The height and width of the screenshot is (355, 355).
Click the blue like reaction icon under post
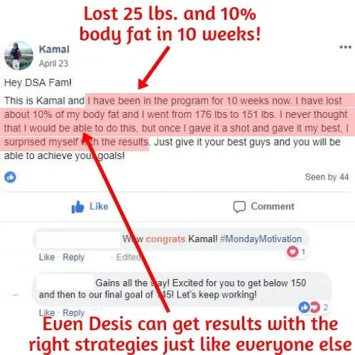(x=10, y=177)
